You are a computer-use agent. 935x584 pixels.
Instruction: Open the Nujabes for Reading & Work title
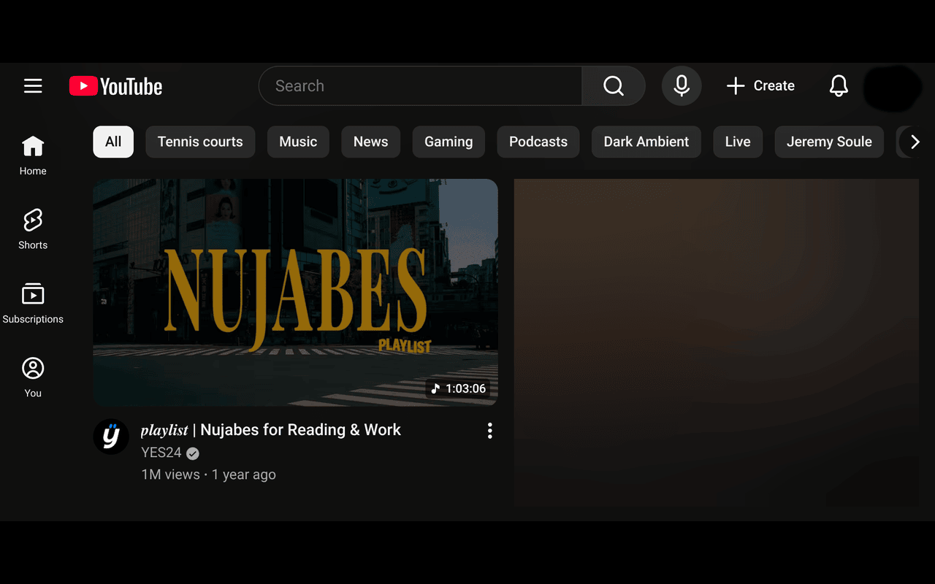pos(271,430)
